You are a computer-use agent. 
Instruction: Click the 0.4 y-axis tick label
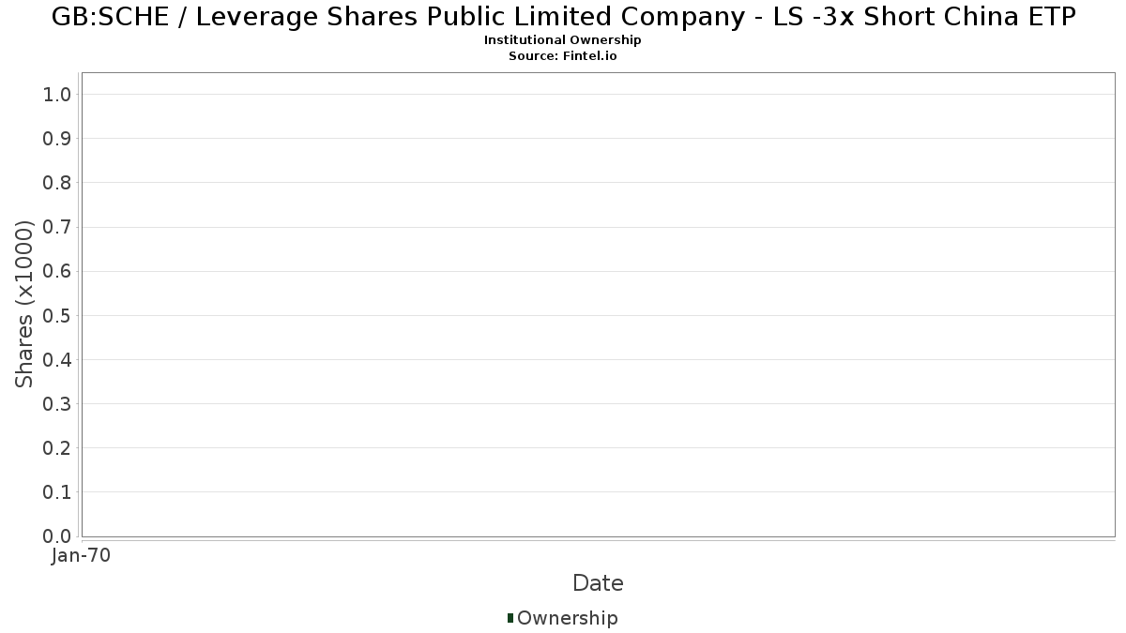point(57,359)
